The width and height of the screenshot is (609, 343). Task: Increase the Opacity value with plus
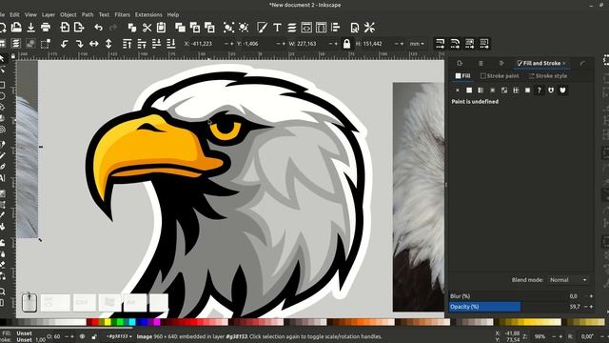pos(592,307)
